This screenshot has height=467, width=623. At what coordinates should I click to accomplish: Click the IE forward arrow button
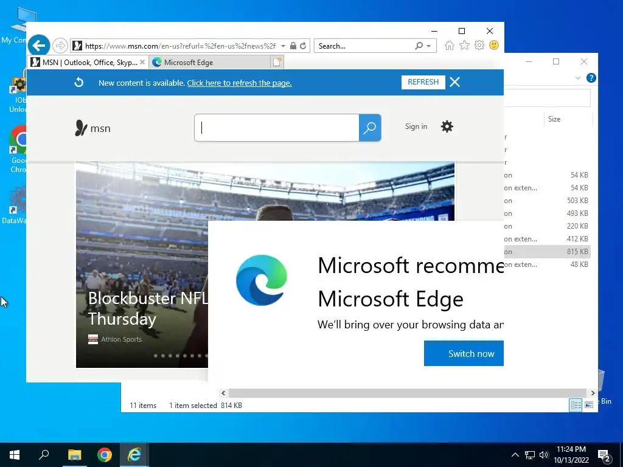pyautogui.click(x=60, y=46)
